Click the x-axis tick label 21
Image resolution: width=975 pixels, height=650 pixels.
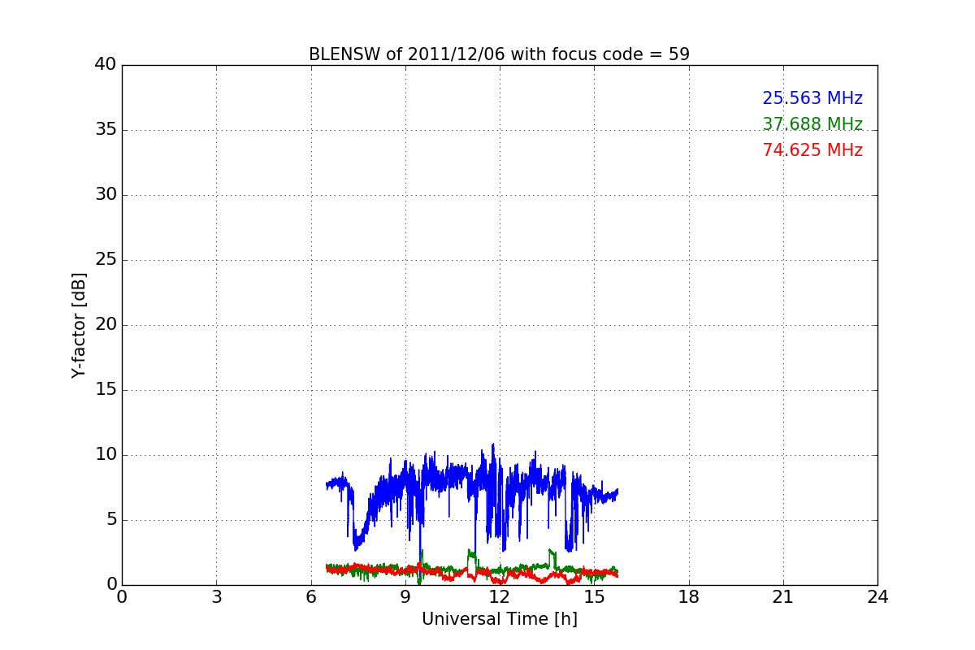(x=783, y=597)
